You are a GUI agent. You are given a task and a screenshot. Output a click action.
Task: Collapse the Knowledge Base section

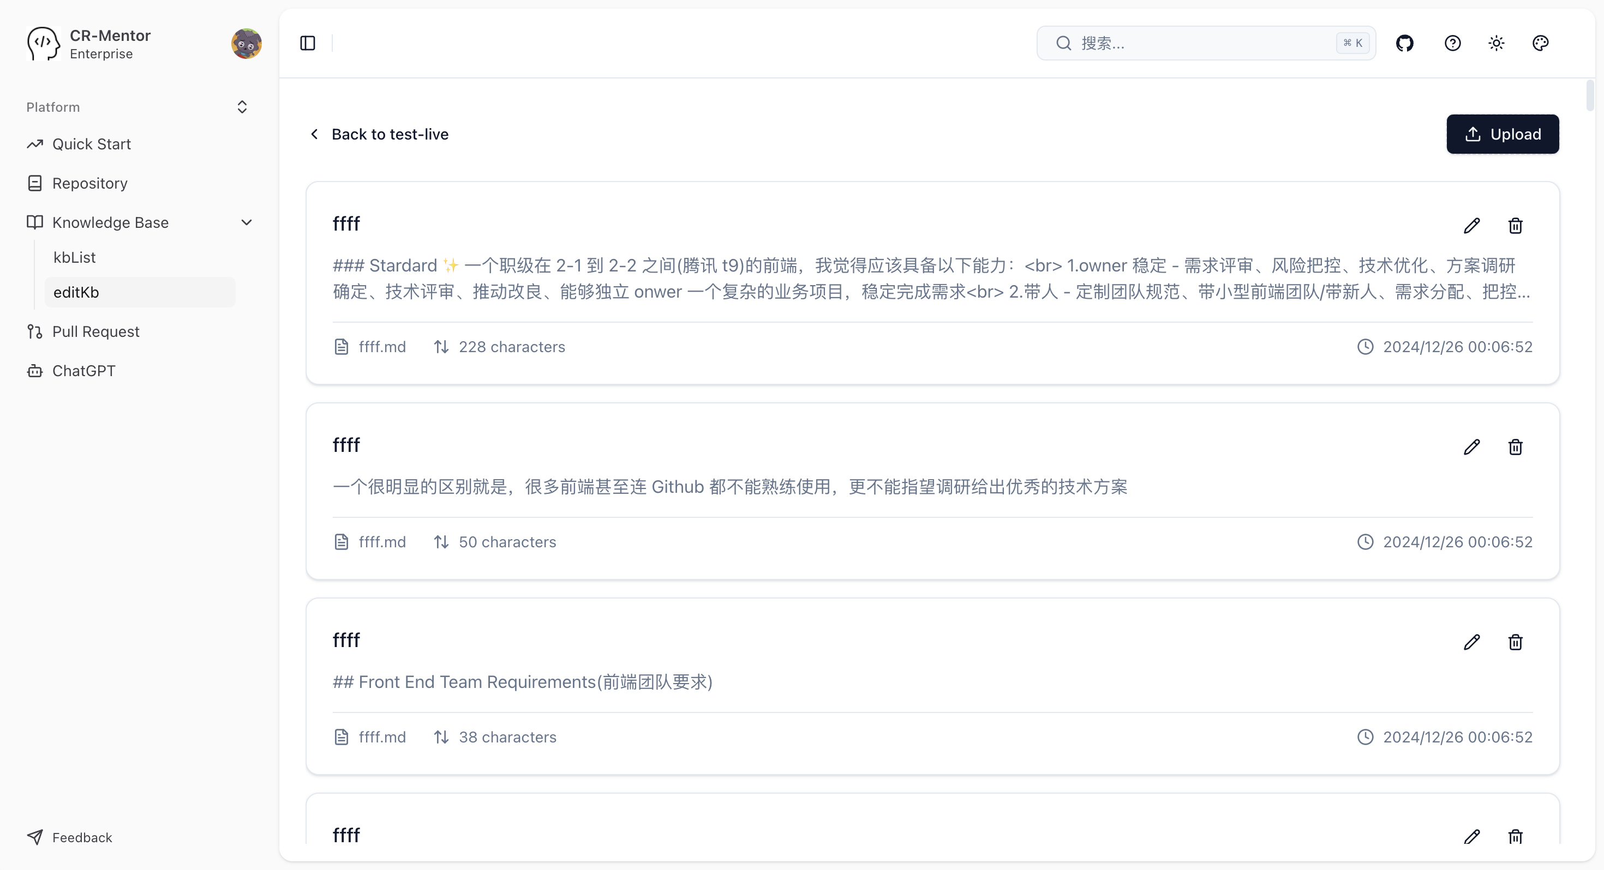click(247, 222)
